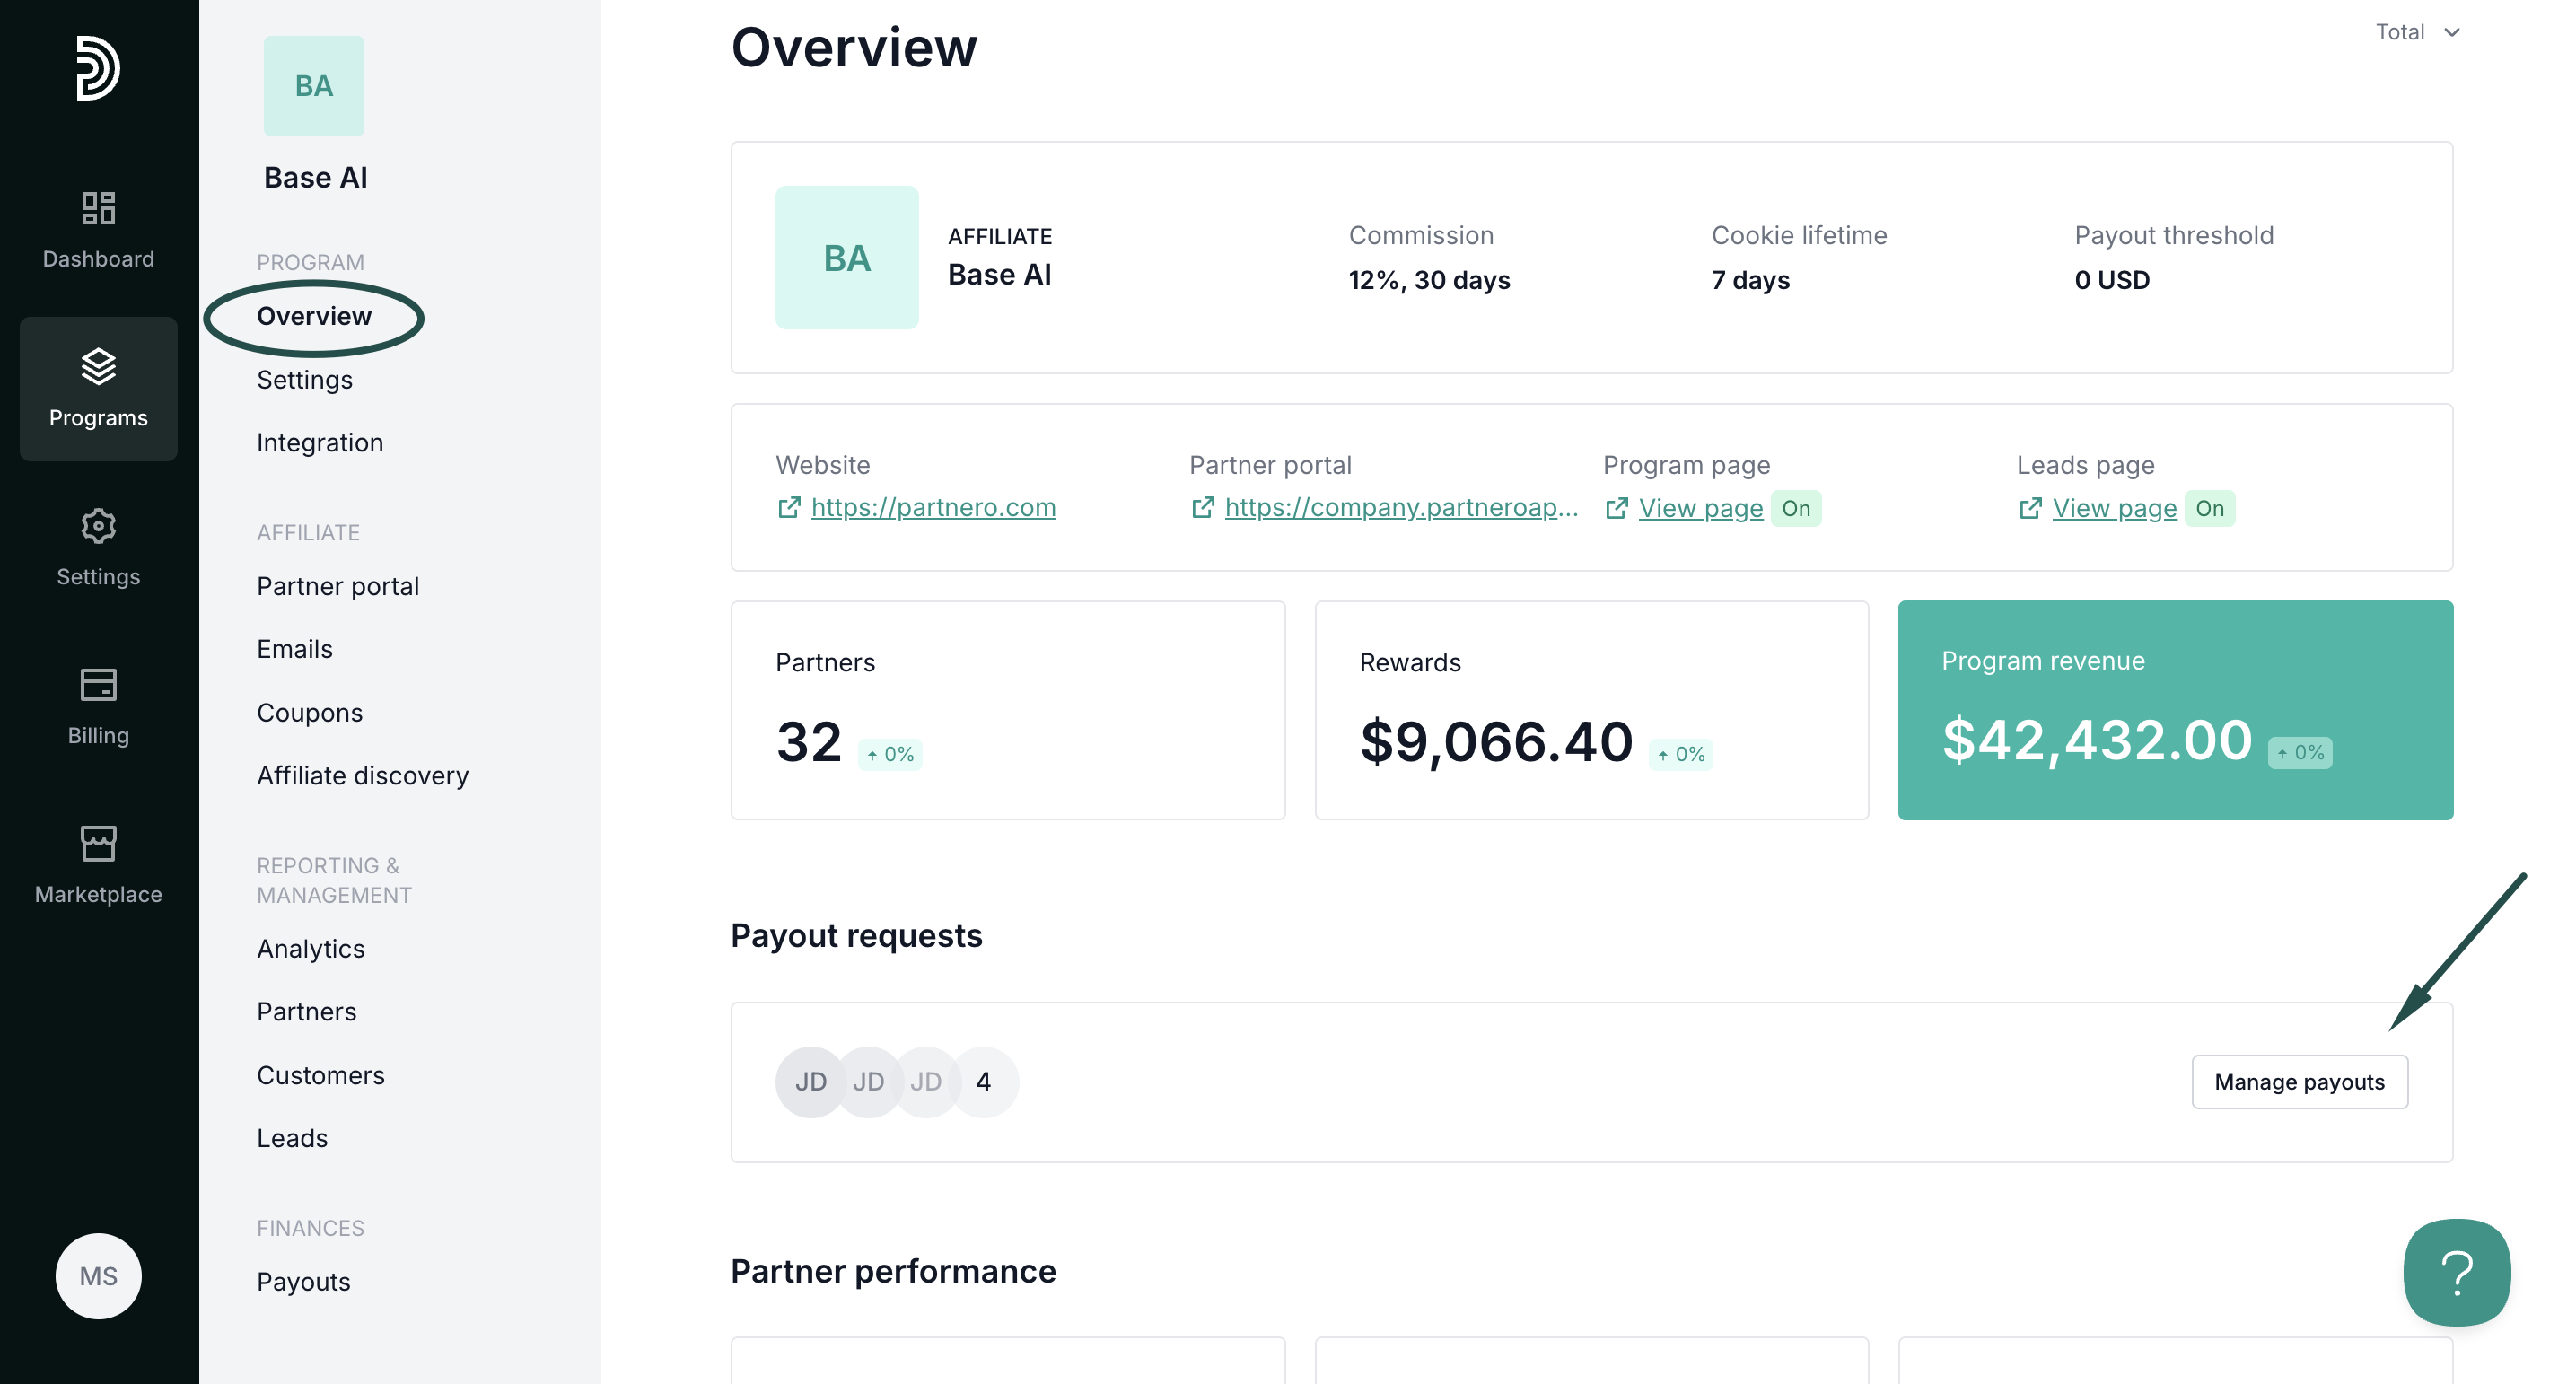Open the Partner portal company link
This screenshot has width=2576, height=1384.
[1400, 508]
